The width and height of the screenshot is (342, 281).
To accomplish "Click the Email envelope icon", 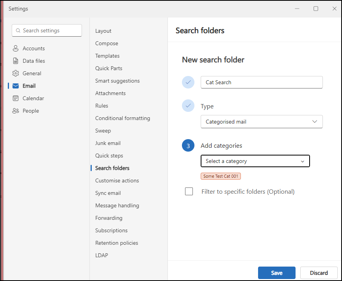I will coord(16,86).
